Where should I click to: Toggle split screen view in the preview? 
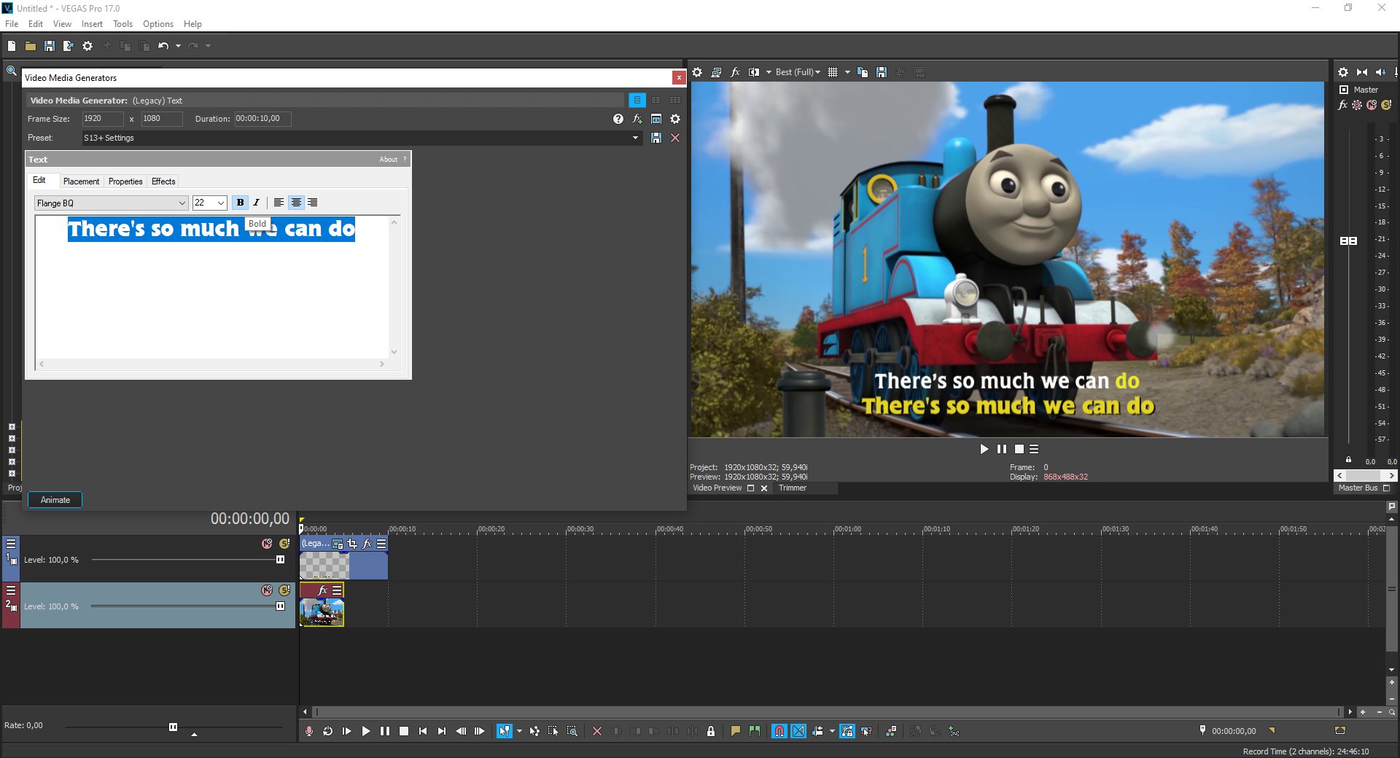[754, 72]
